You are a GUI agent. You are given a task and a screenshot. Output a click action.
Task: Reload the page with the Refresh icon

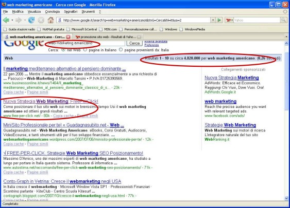[31, 20]
